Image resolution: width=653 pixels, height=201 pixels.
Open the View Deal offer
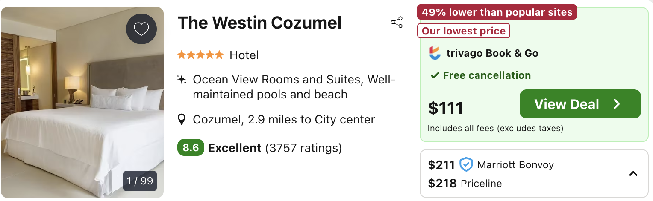pos(580,104)
